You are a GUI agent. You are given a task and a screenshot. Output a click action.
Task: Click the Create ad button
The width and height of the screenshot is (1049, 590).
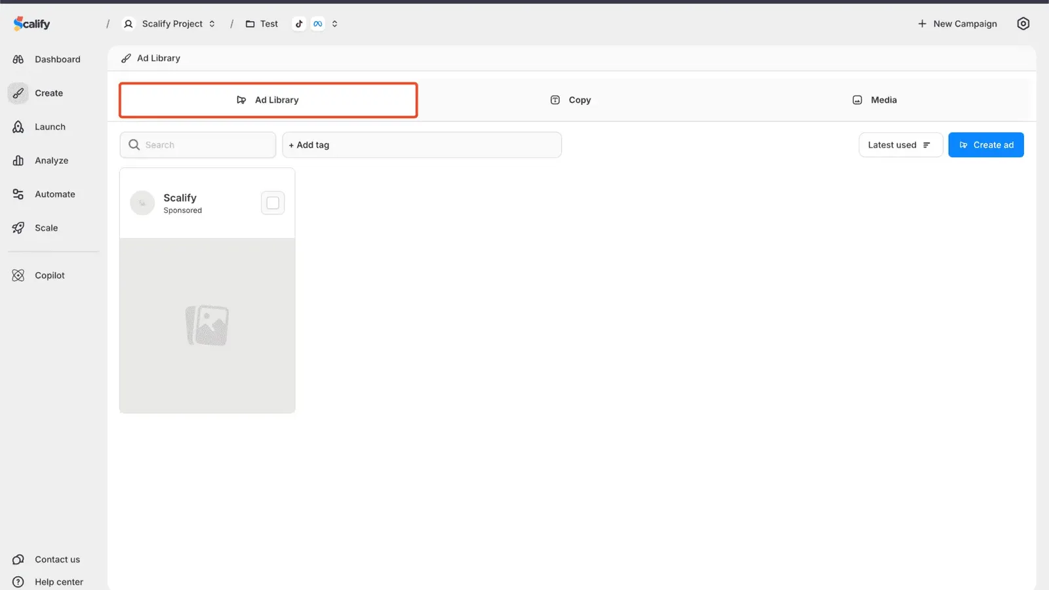[x=986, y=145]
